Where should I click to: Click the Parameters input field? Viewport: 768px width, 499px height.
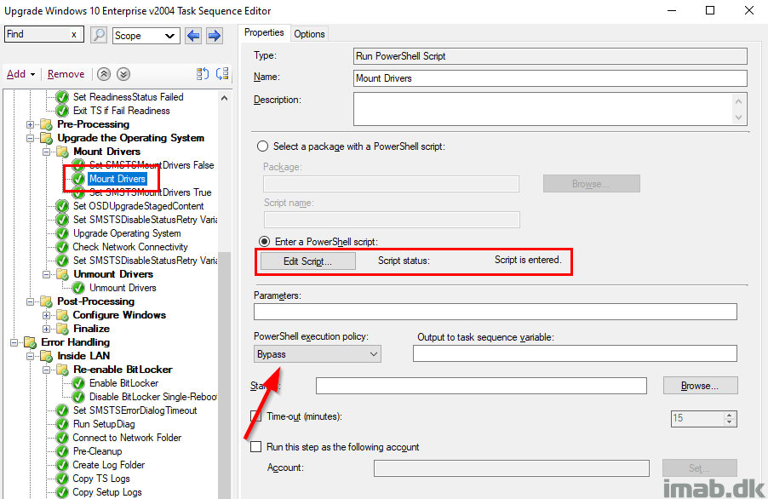496,312
